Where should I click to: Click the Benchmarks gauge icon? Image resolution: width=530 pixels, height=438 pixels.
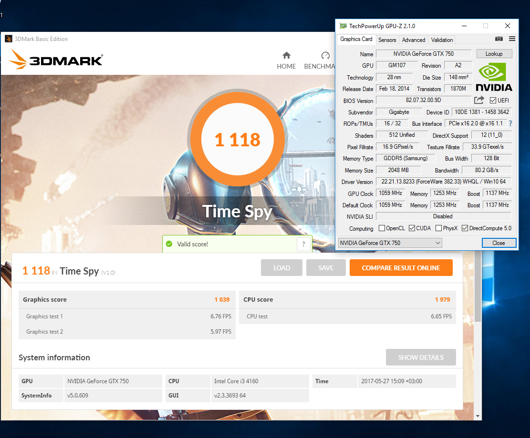[325, 55]
